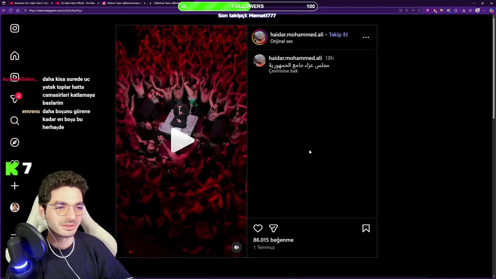Play the video with center play button

182,141
